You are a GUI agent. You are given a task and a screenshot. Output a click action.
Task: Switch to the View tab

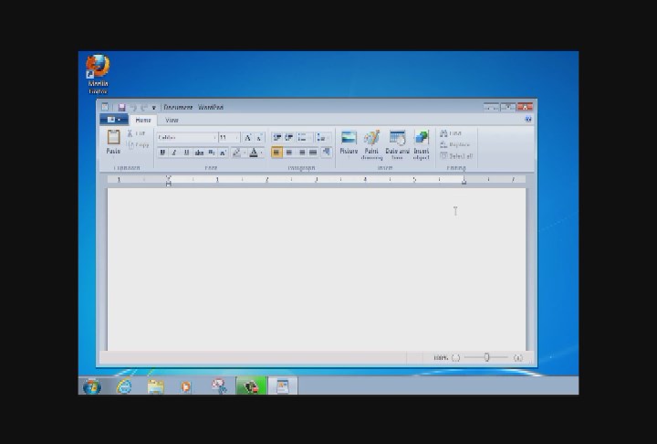coord(172,120)
